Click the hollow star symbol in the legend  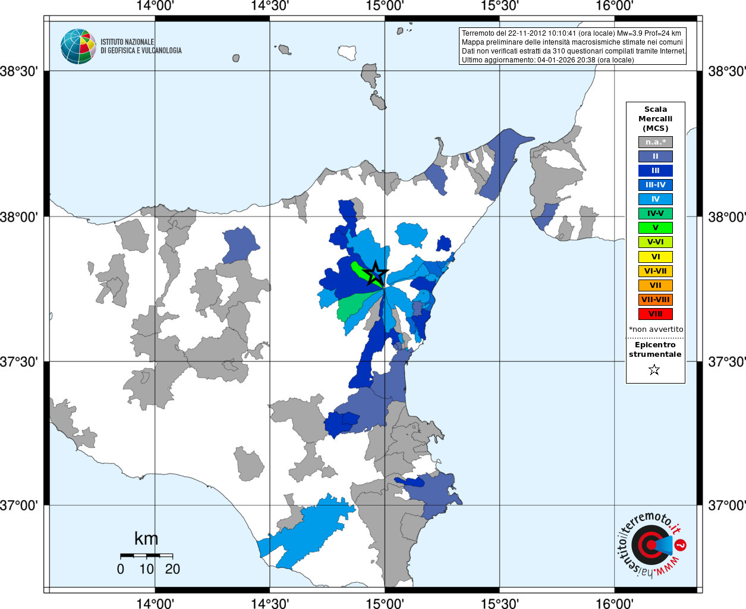point(654,370)
